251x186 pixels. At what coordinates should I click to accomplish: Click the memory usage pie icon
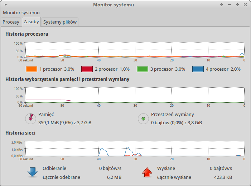tap(31, 119)
